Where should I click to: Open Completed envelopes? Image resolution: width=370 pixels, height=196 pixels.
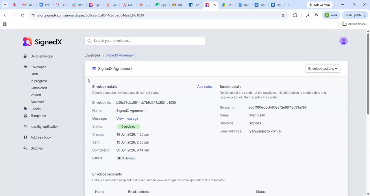click(x=39, y=88)
